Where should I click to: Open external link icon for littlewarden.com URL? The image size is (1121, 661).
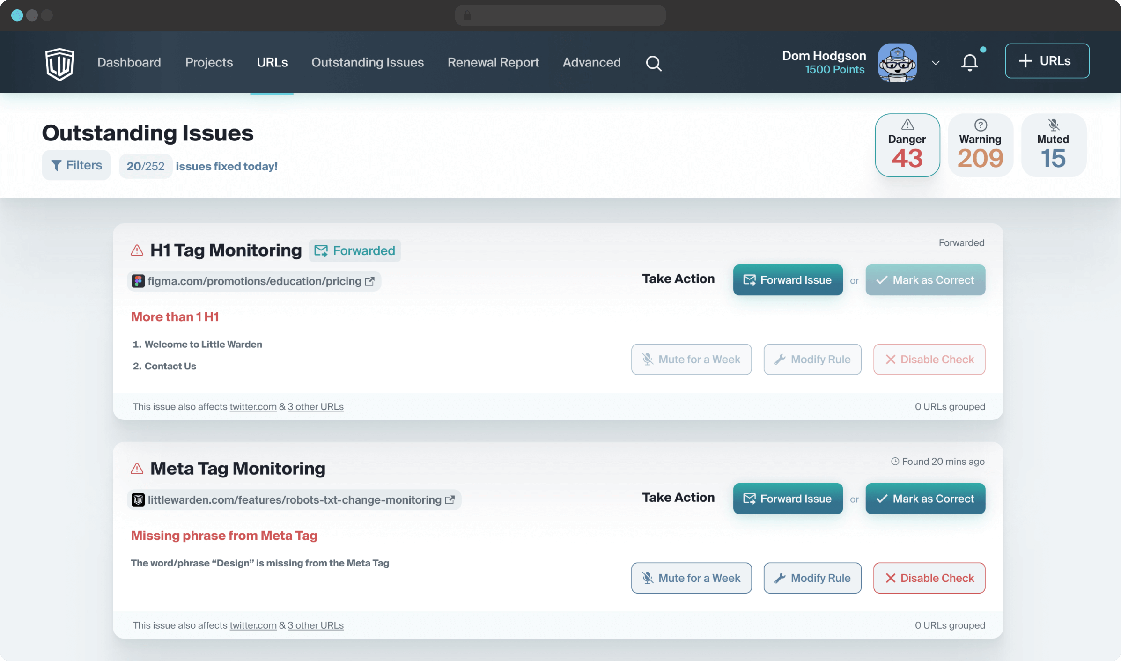click(450, 499)
